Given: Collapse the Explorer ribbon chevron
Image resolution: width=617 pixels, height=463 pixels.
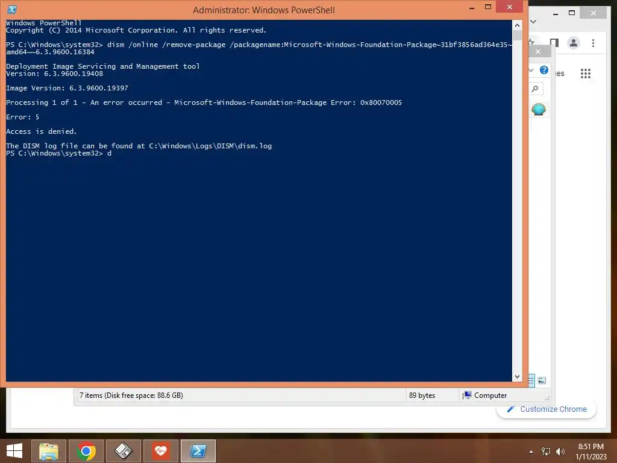Looking at the screenshot, I should [x=531, y=70].
